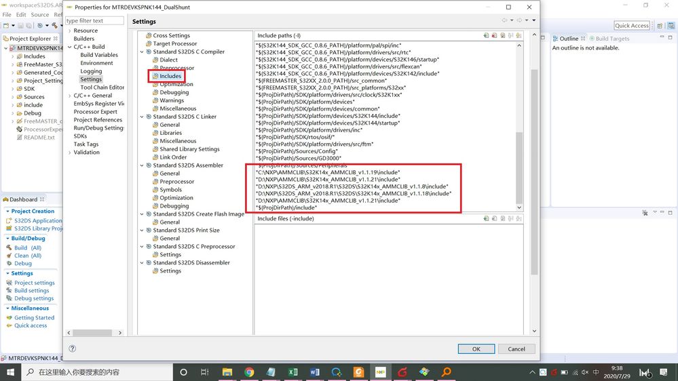Click the Move Up icon for include paths
Image resolution: width=678 pixels, height=381 pixels.
pos(510,35)
